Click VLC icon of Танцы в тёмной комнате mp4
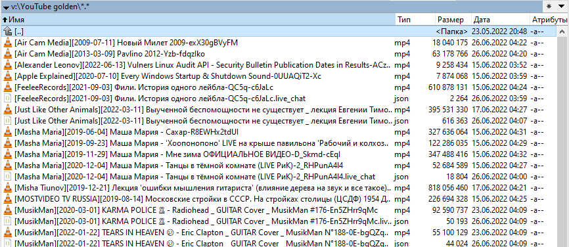The width and height of the screenshot is (569, 247). 7,166
